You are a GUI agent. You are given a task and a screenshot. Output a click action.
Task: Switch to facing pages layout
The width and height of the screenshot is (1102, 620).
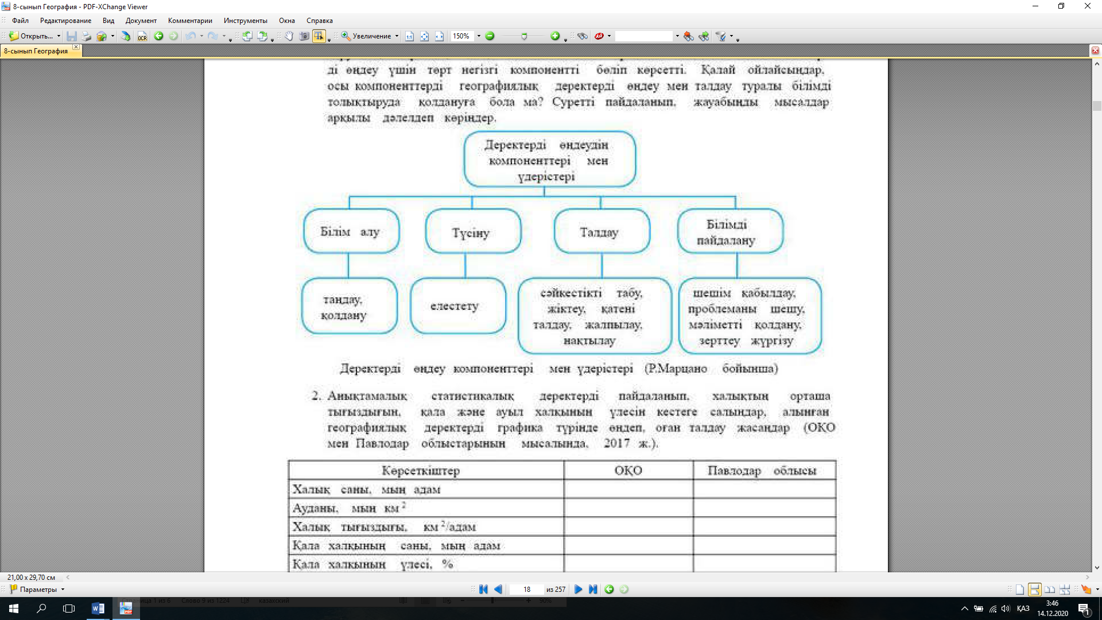pyautogui.click(x=1050, y=590)
